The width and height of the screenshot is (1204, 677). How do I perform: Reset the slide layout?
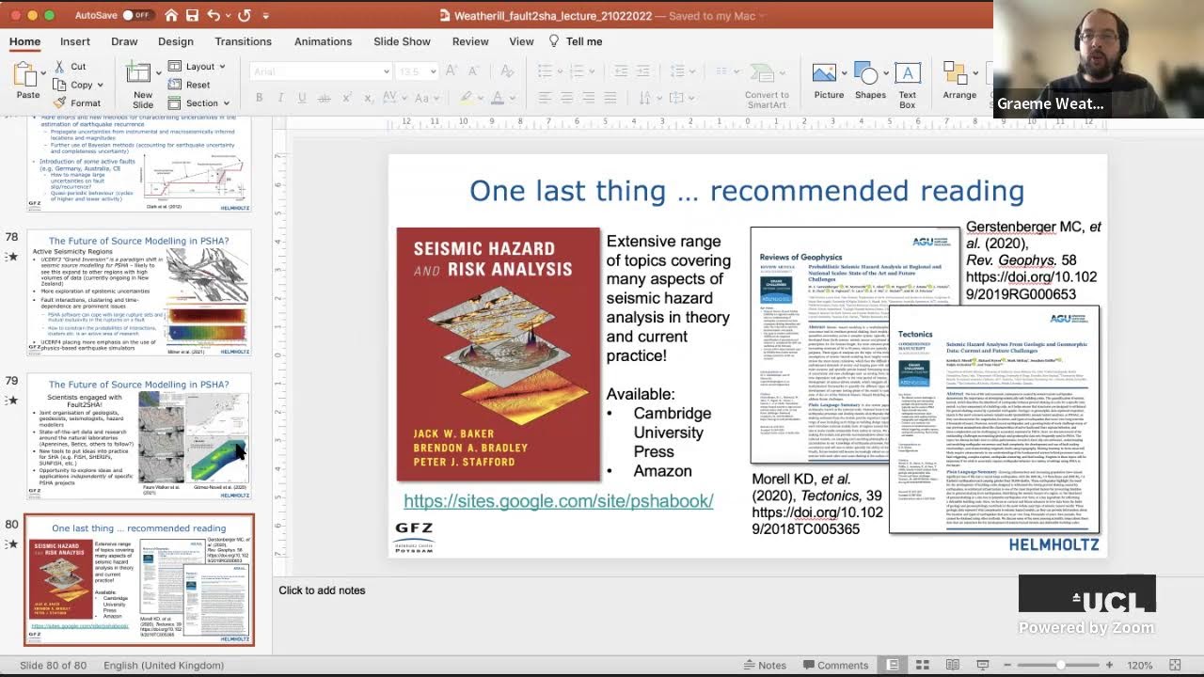189,85
